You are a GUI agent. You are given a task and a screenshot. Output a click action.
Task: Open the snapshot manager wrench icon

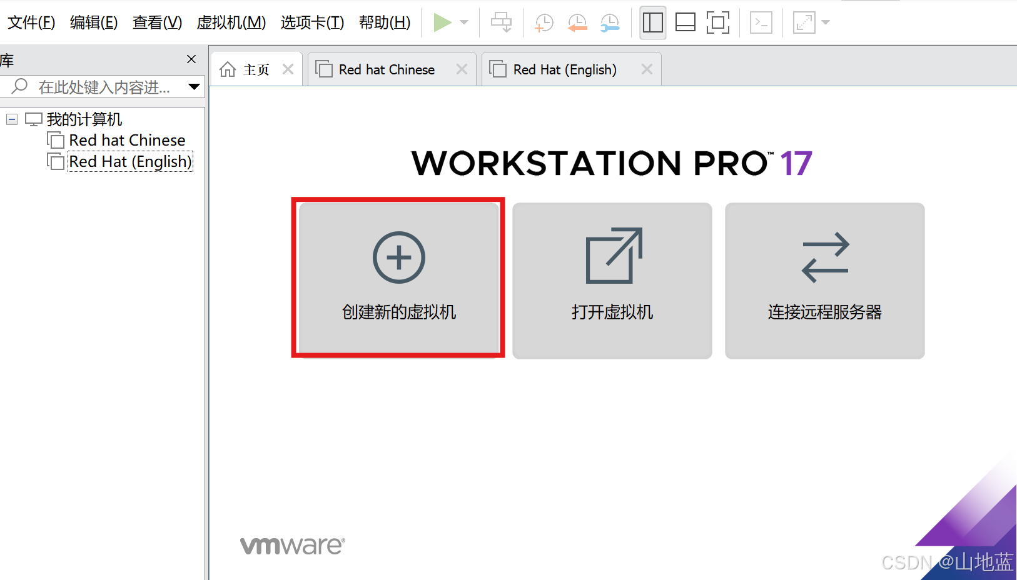(610, 22)
